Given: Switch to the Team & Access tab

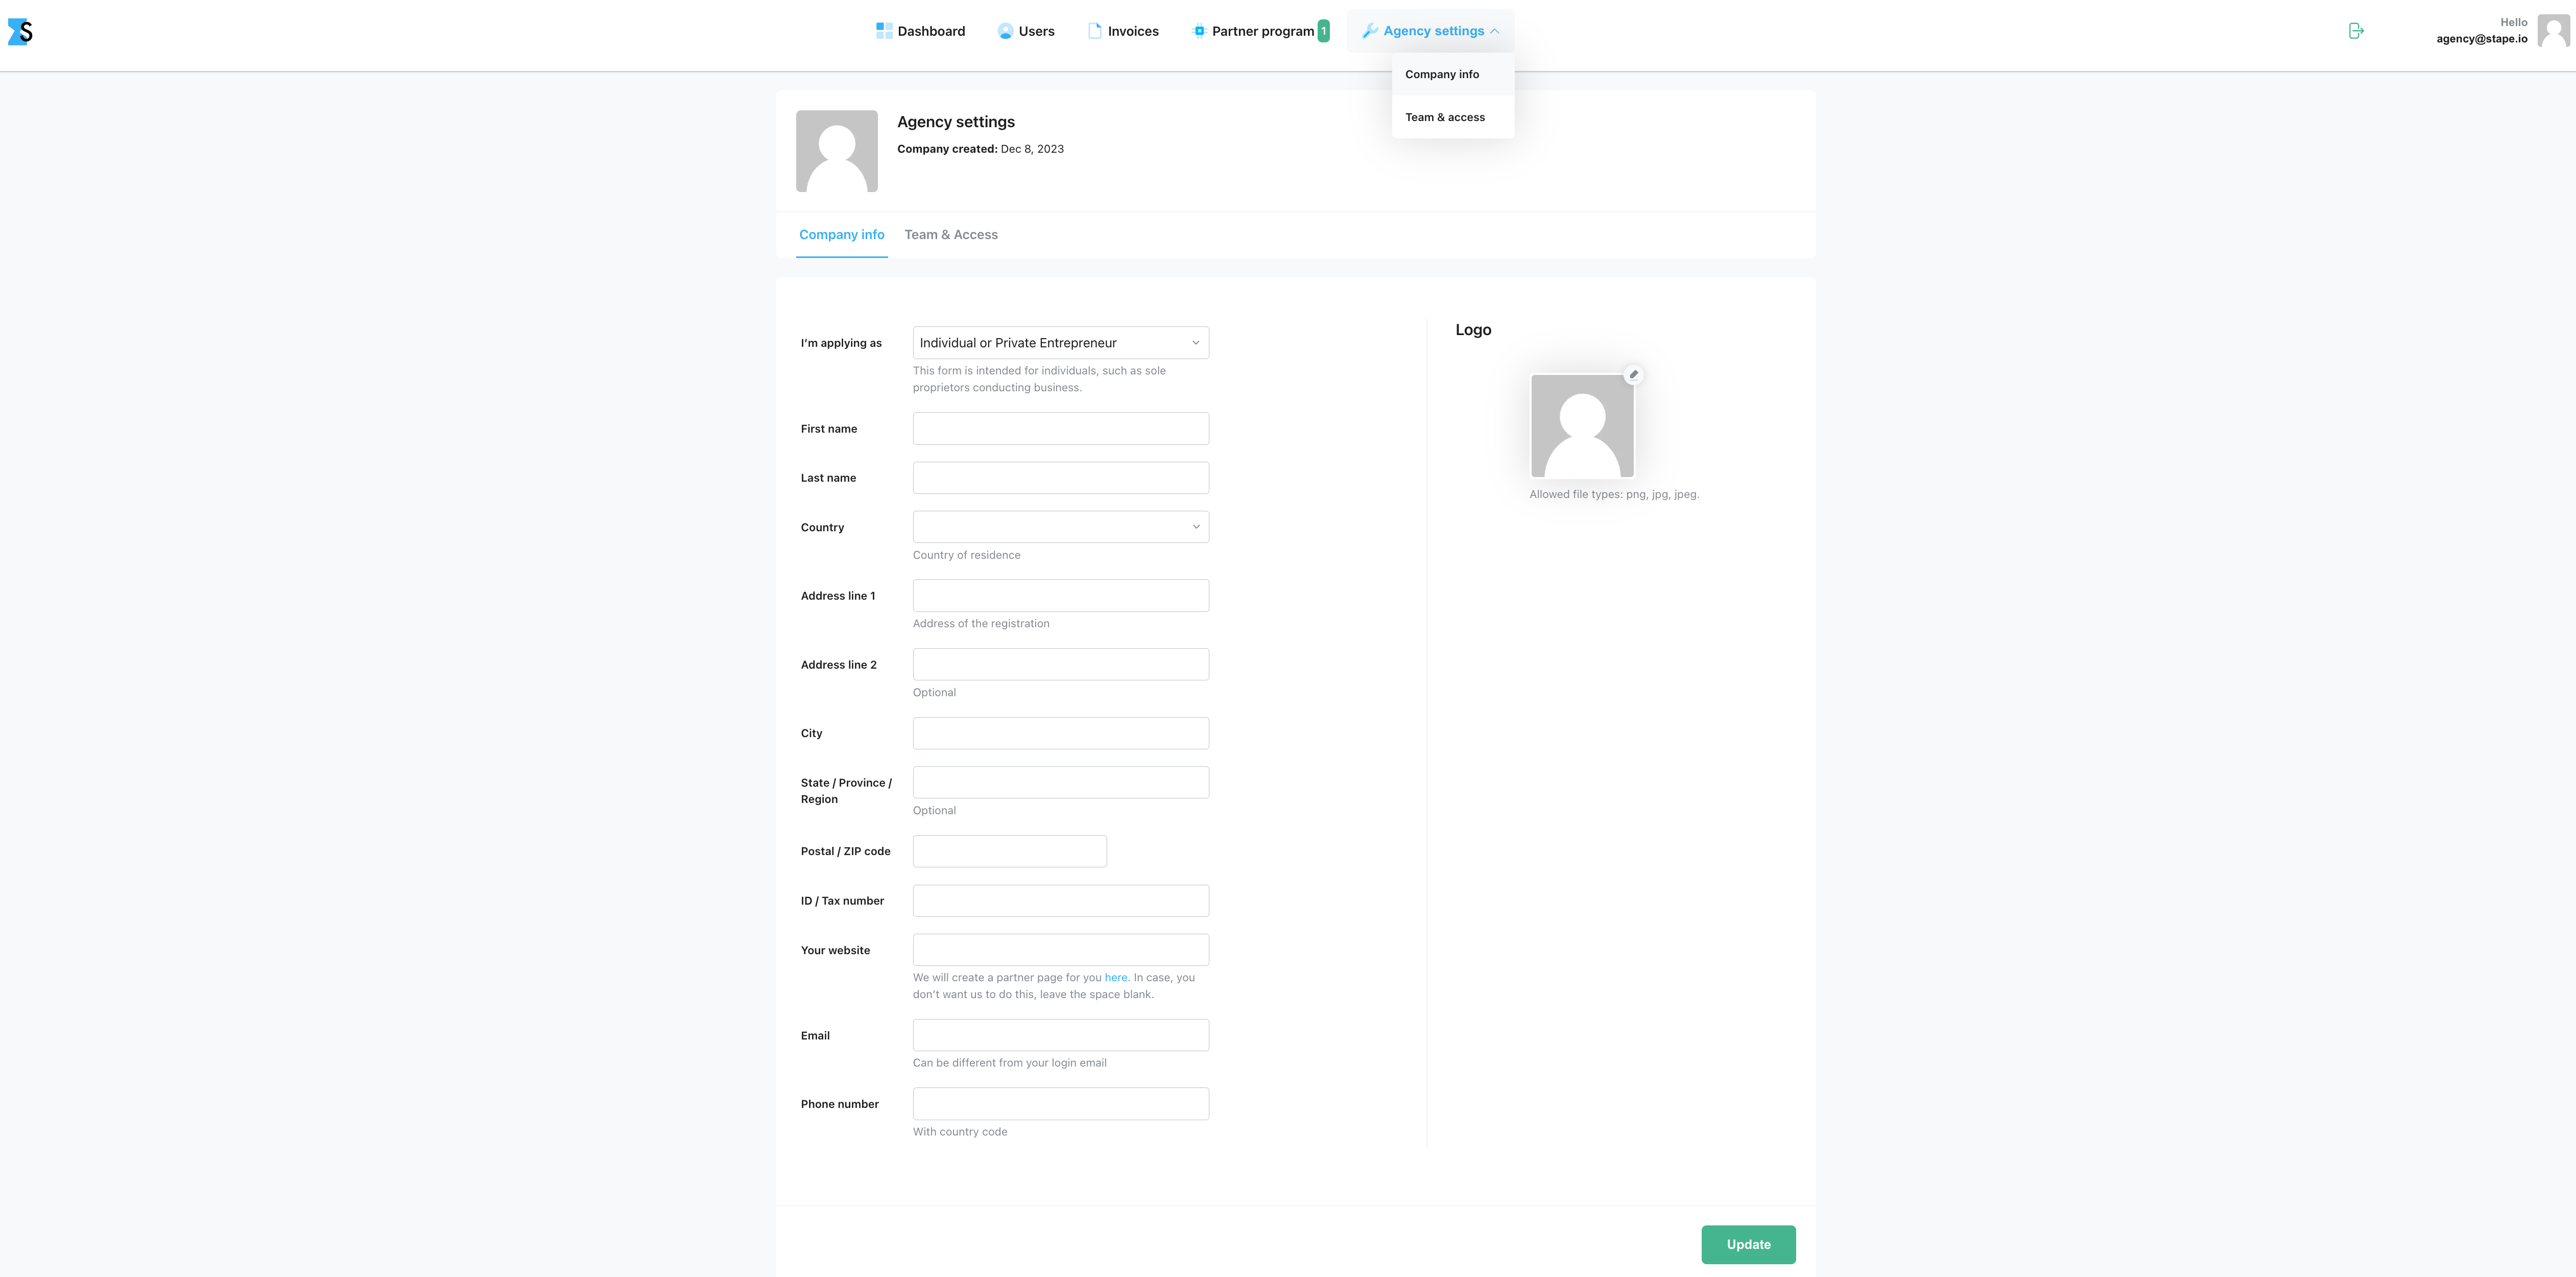Looking at the screenshot, I should click(951, 235).
